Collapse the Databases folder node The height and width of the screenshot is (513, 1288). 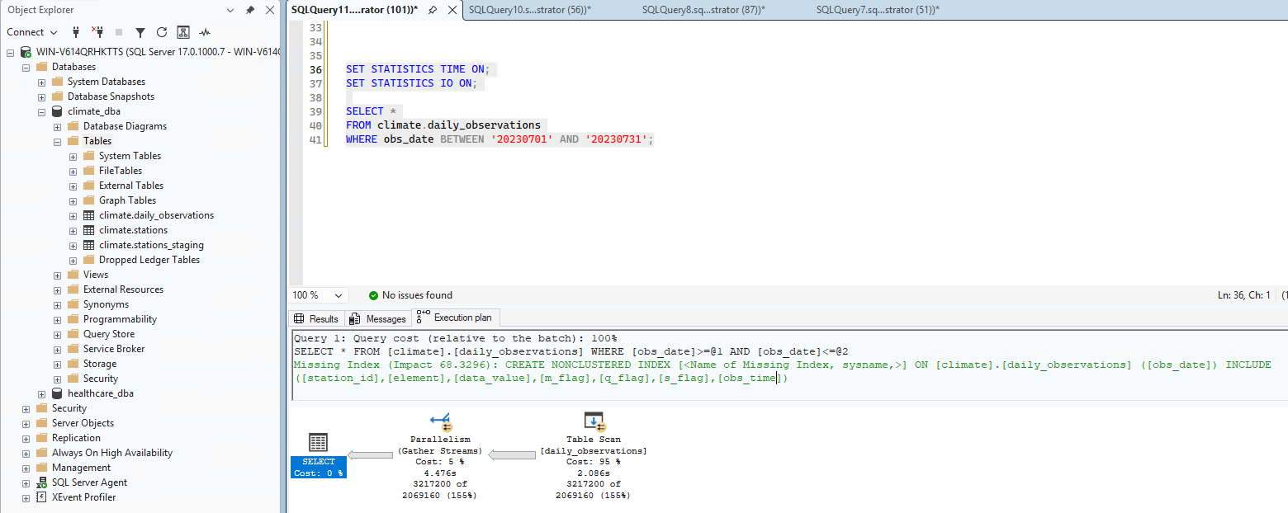(x=26, y=67)
